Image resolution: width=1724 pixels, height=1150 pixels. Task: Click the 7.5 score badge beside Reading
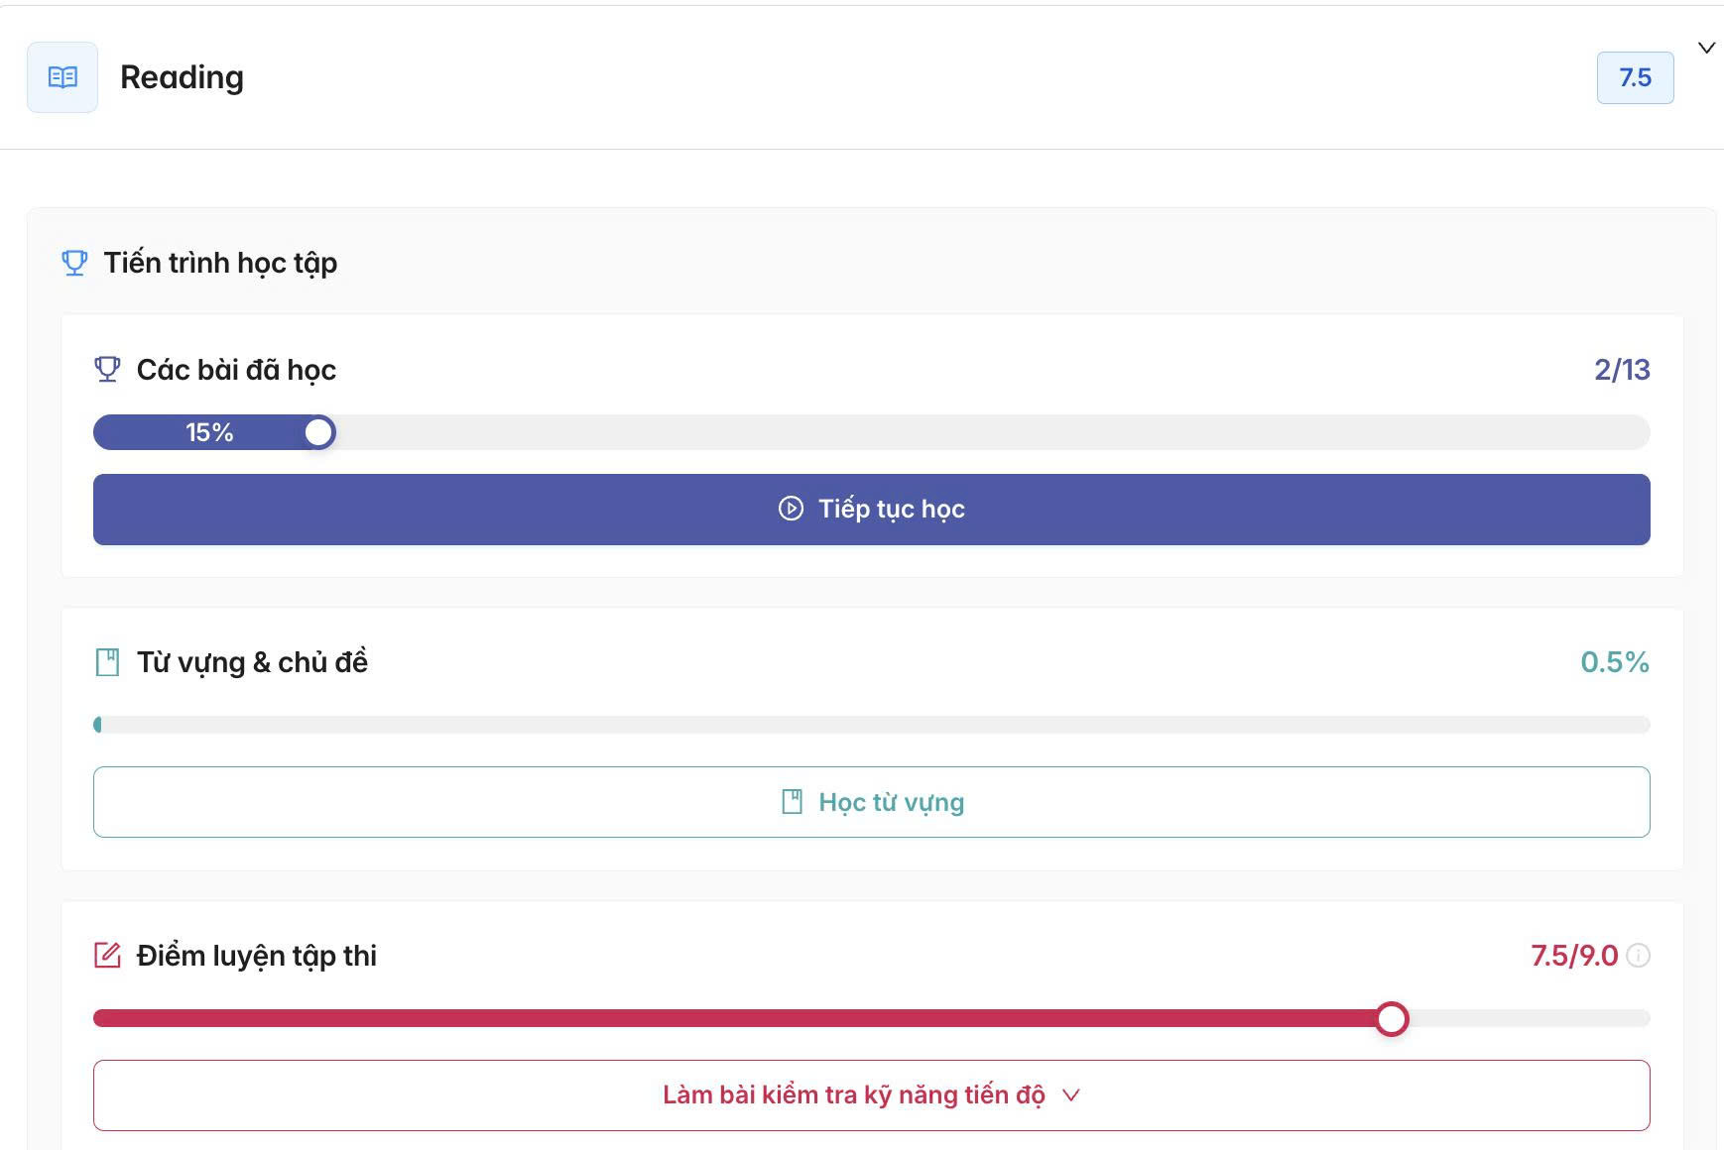(1635, 77)
